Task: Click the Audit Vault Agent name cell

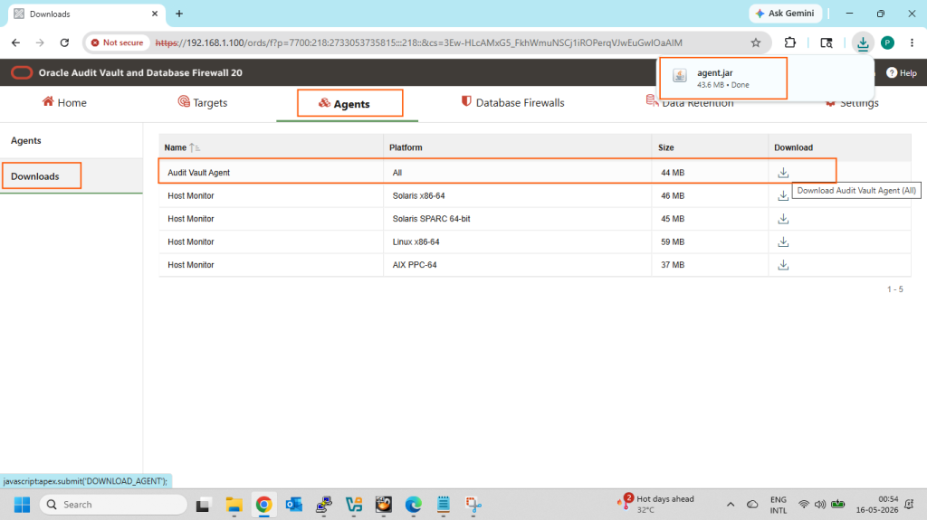Action: coord(198,173)
